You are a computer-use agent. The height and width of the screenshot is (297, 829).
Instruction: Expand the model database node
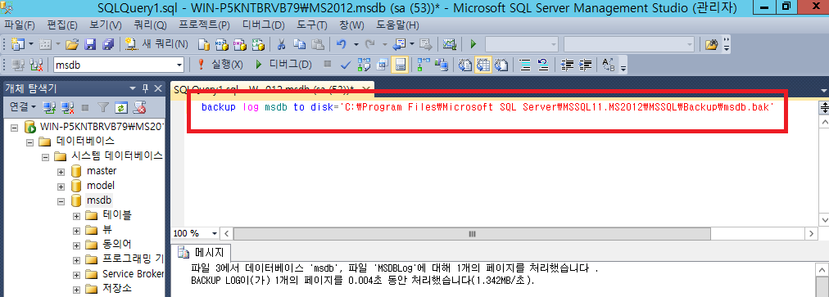(x=61, y=187)
